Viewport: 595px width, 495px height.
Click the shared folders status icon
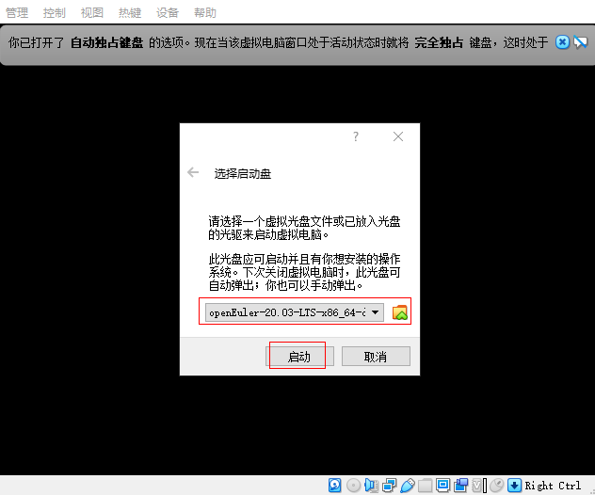point(425,486)
